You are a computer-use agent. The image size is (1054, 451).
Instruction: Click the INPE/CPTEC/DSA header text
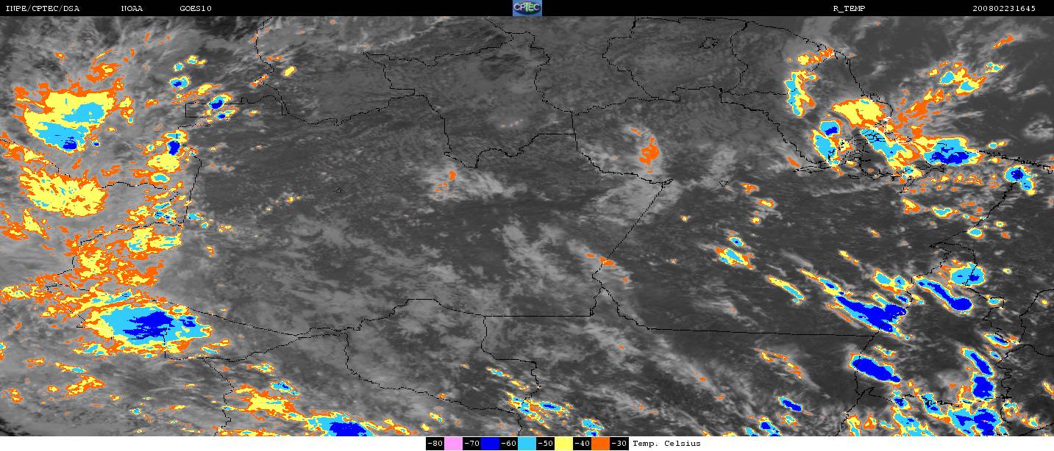click(42, 8)
